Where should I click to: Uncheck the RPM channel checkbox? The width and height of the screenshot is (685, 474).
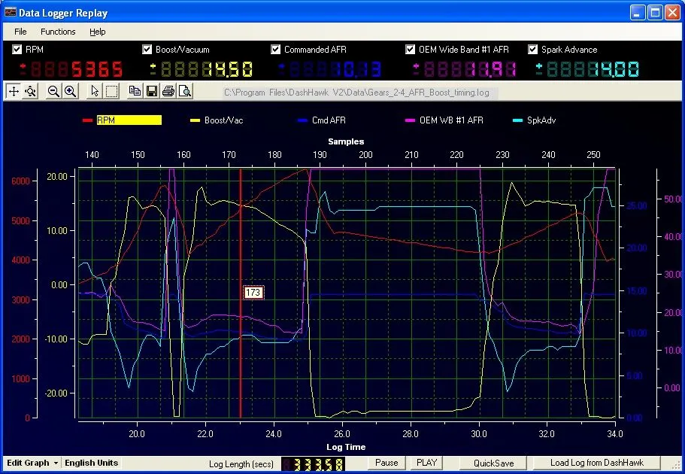(x=17, y=50)
